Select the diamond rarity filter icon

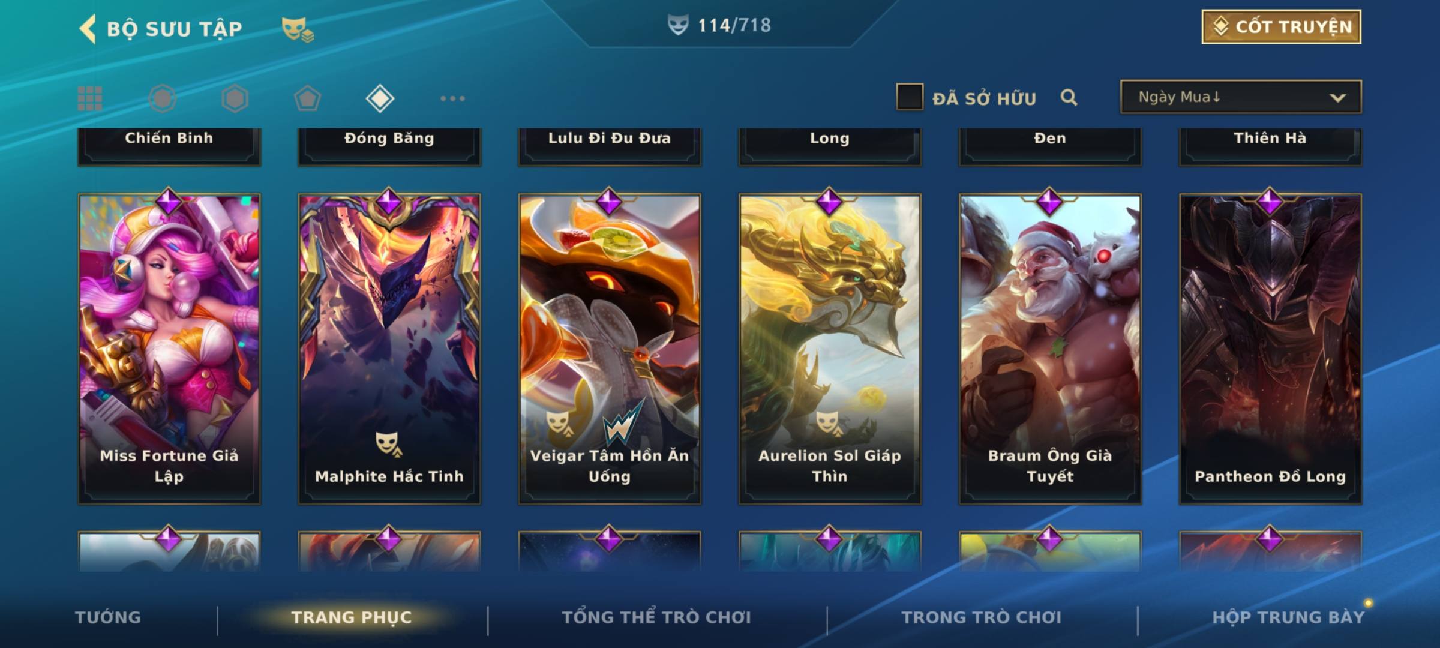(380, 98)
